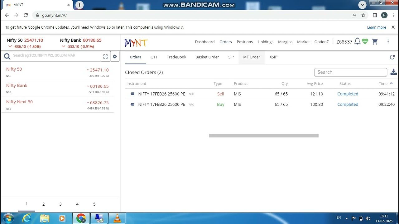The height and width of the screenshot is (224, 399).
Task: Open the GTT tab
Action: (x=154, y=57)
